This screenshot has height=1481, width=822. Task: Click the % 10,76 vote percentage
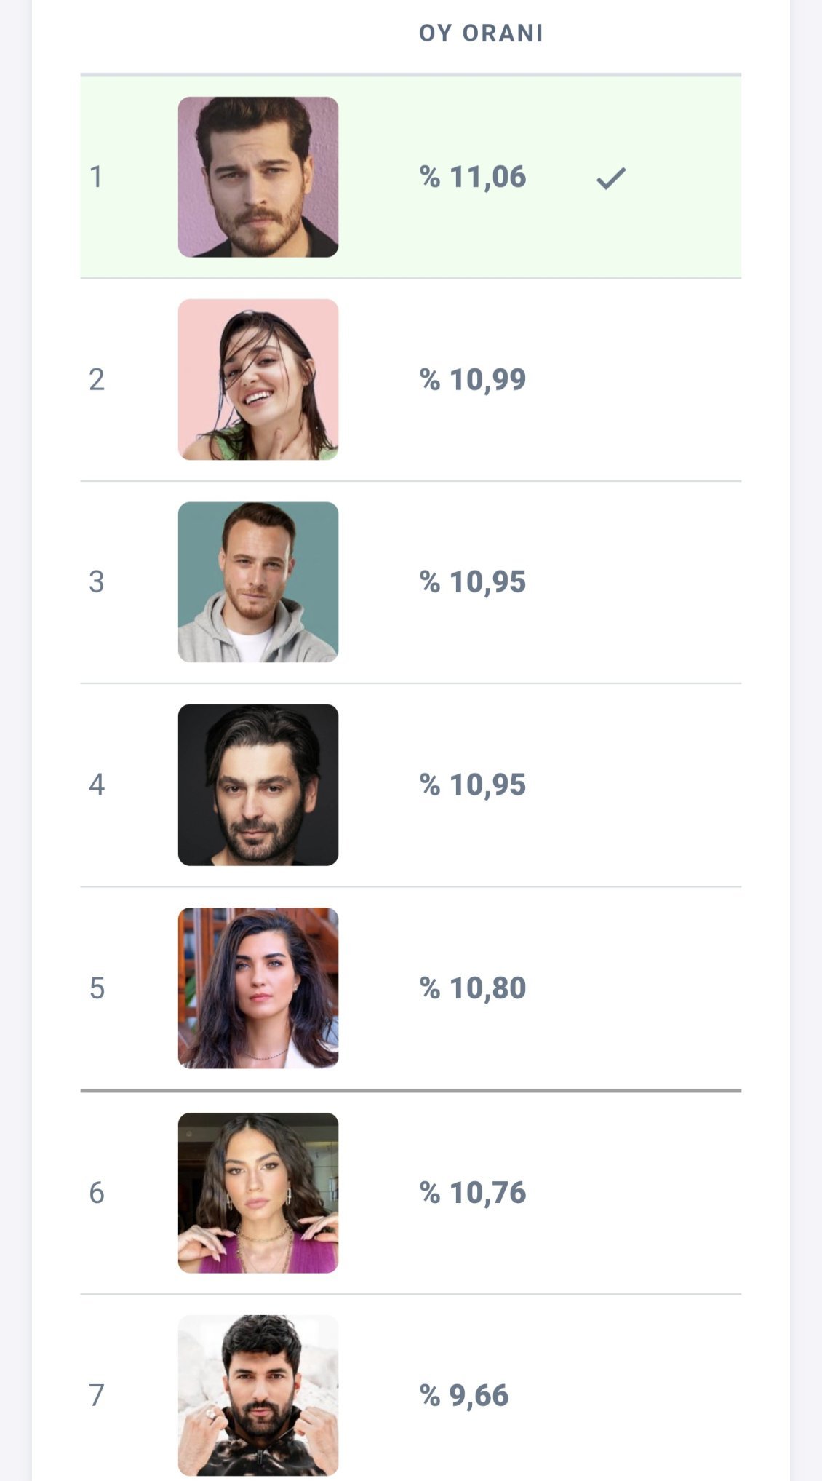point(473,1192)
